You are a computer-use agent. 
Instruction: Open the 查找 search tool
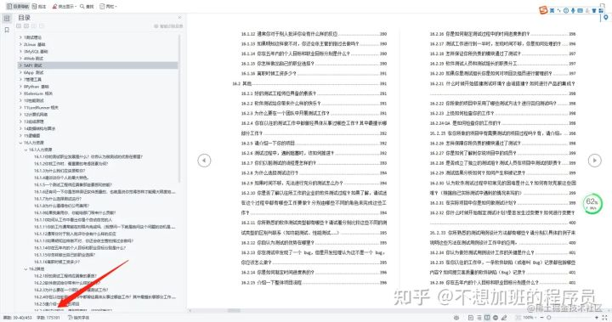click(x=87, y=6)
